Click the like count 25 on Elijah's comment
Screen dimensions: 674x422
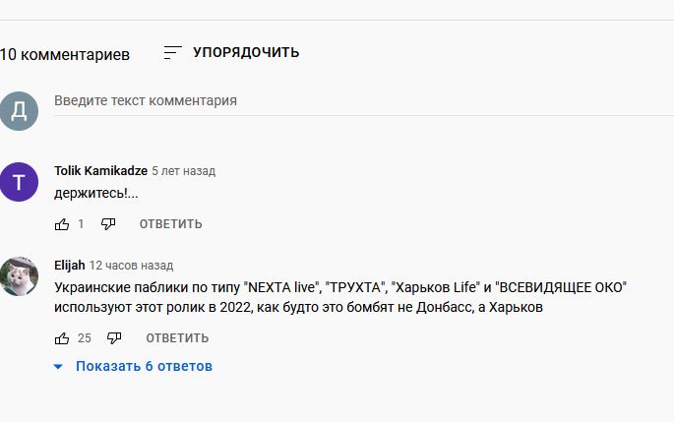85,338
